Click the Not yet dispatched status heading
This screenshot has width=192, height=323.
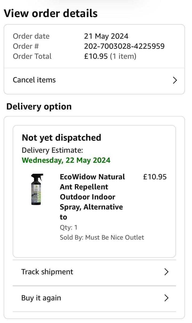click(x=61, y=138)
